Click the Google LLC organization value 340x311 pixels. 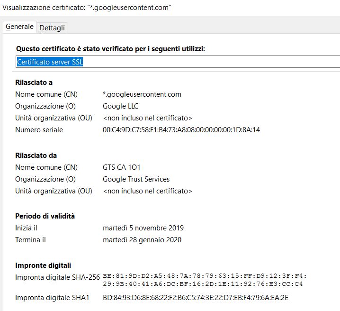tap(120, 106)
